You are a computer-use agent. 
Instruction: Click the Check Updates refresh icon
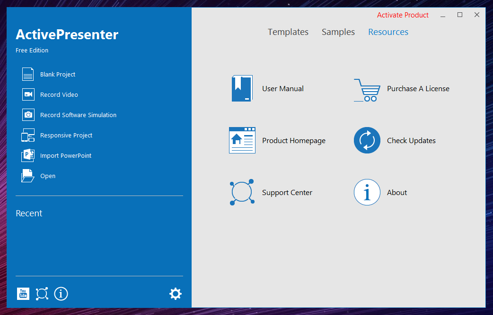(x=367, y=140)
